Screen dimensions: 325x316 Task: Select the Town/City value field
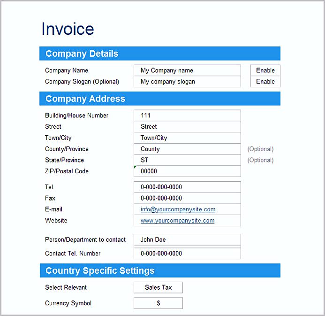click(187, 138)
